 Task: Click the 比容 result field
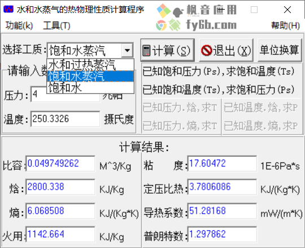60,164
